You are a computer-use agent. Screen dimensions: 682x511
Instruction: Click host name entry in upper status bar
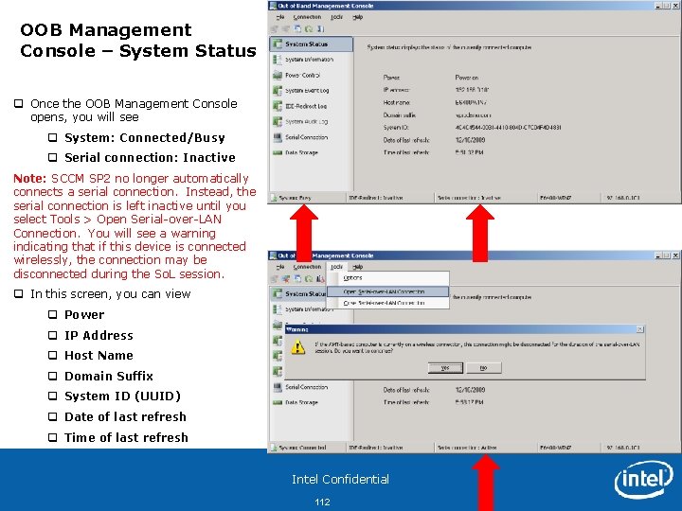coord(555,198)
